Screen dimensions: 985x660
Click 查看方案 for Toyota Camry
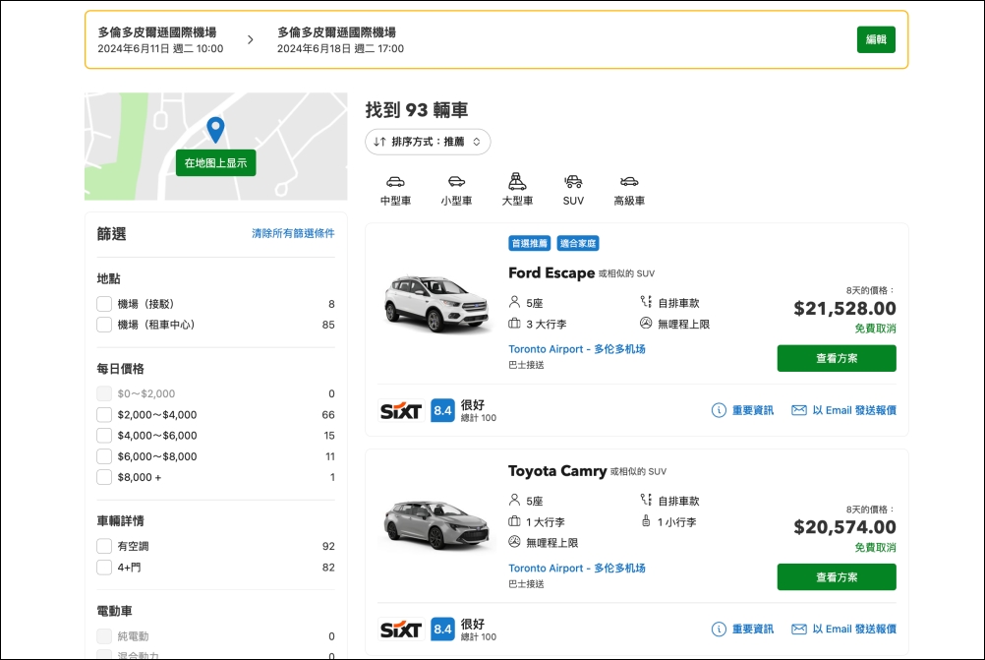pyautogui.click(x=837, y=577)
